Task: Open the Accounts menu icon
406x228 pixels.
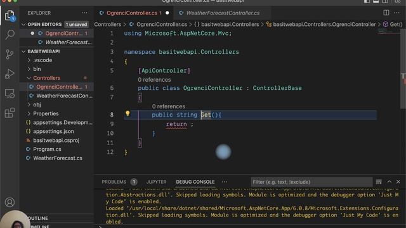Action: pyautogui.click(x=10, y=202)
